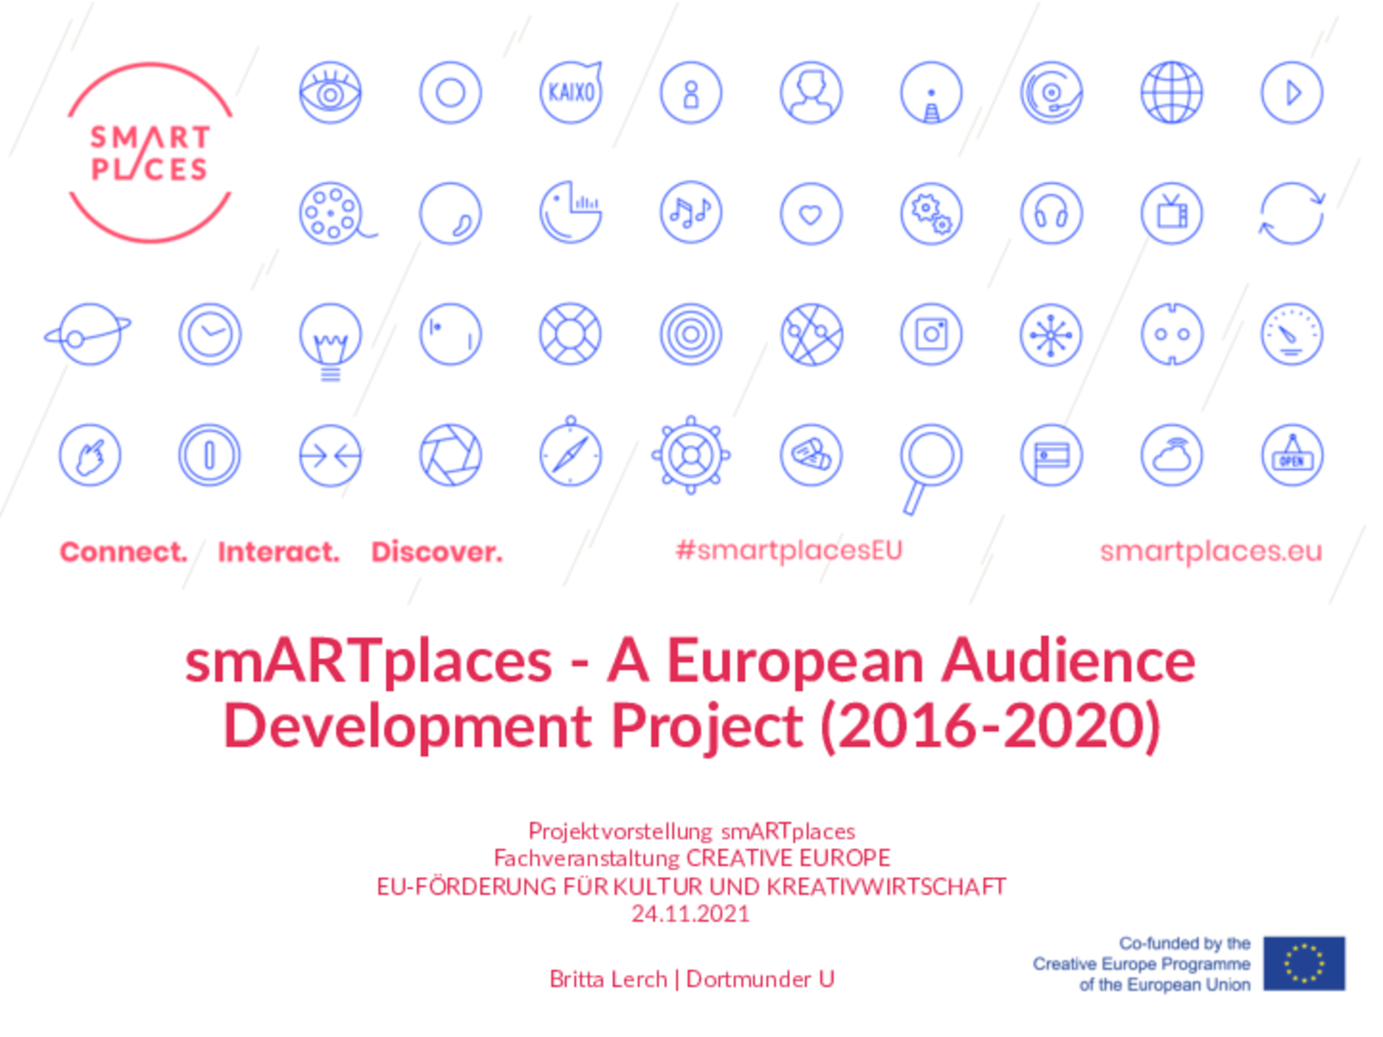This screenshot has width=1383, height=1037.
Task: Click the word Connect.
Action: tap(124, 551)
